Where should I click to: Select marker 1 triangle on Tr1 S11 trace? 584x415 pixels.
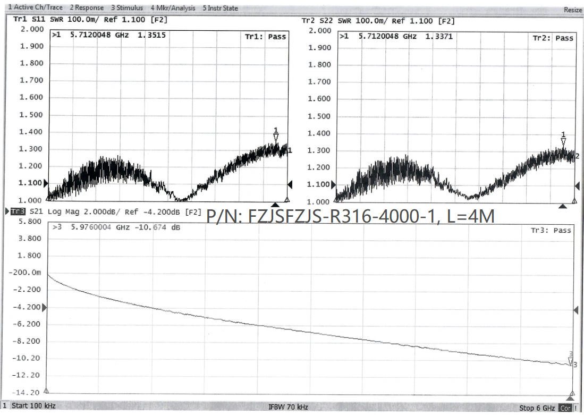click(276, 138)
